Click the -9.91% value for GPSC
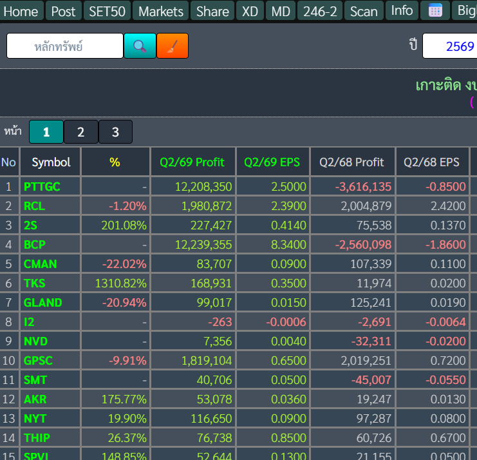Viewport: 477px width, 460px height. pyautogui.click(x=127, y=361)
